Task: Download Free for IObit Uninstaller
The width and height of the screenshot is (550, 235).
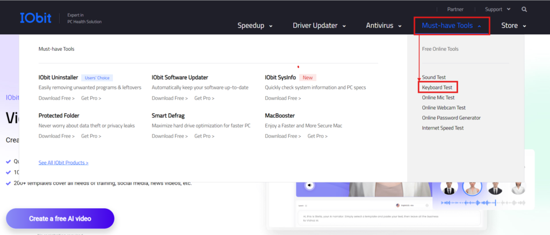Action: [56, 98]
